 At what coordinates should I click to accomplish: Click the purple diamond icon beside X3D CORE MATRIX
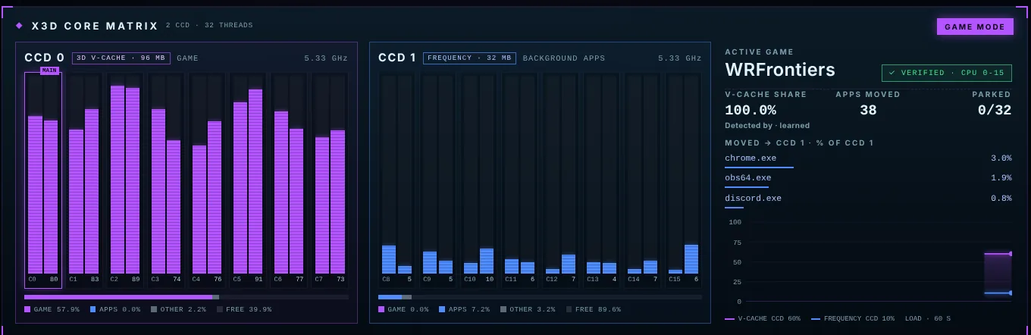tap(20, 26)
